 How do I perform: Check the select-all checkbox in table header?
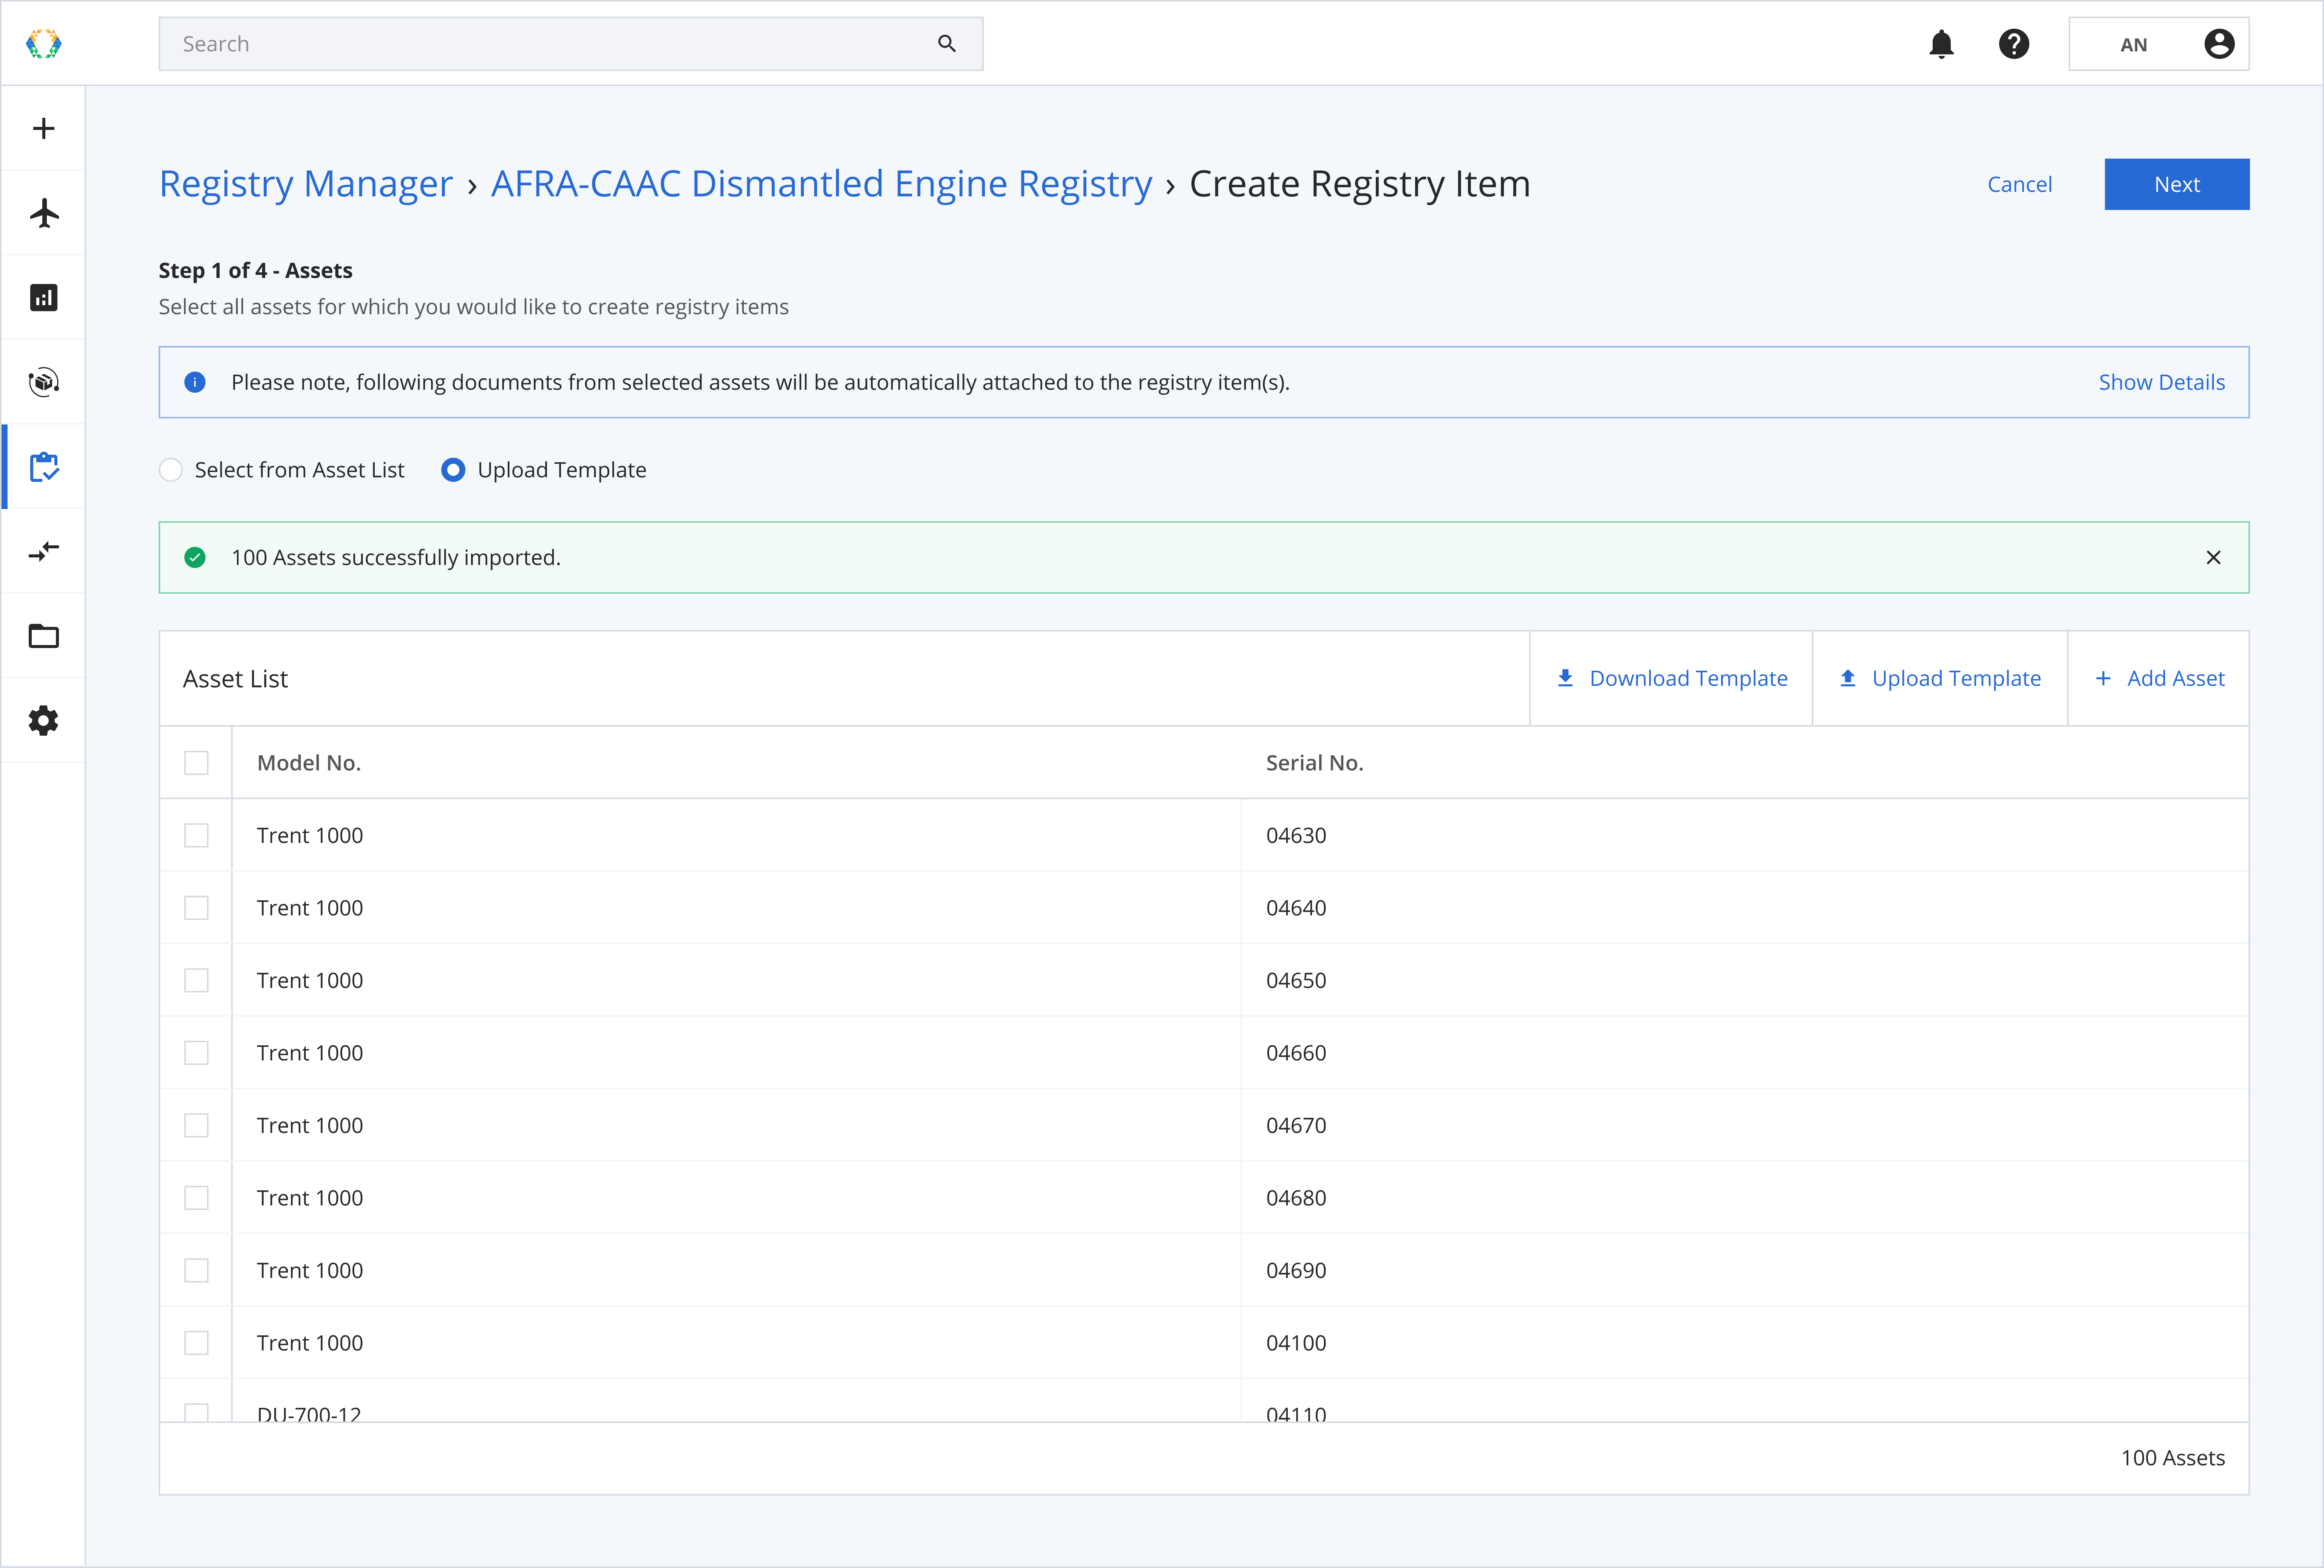(x=196, y=763)
